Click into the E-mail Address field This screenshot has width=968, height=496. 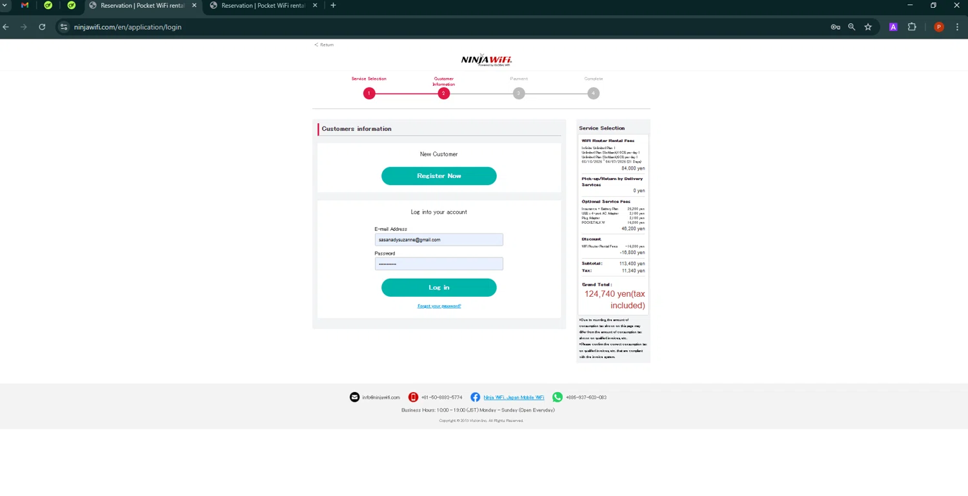(439, 240)
